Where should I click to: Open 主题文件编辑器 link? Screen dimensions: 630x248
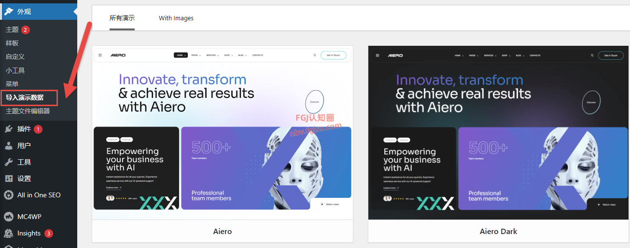pyautogui.click(x=28, y=111)
